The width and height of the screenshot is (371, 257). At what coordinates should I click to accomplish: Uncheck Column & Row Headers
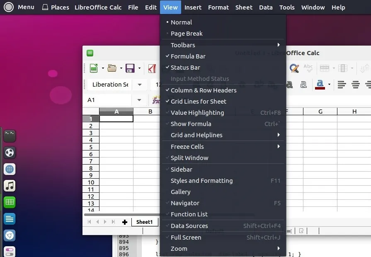[203, 90]
